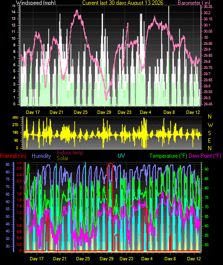This screenshot has height=265, width=223.
Task: Click 'Day 25' under the windspeed chart
Action: (81, 112)
